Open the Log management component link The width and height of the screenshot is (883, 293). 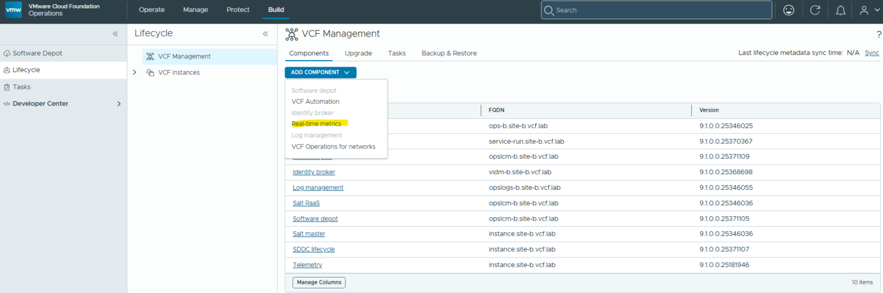318,187
